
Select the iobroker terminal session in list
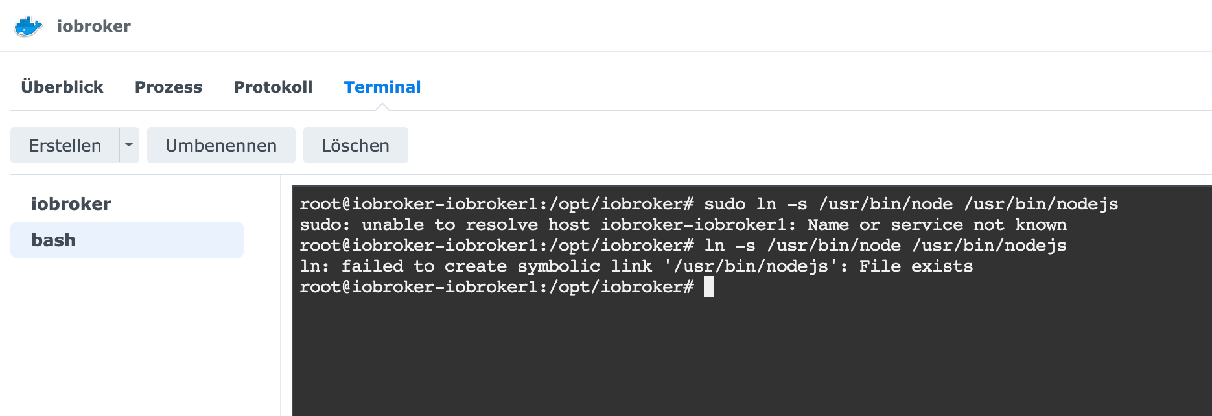pyautogui.click(x=71, y=204)
